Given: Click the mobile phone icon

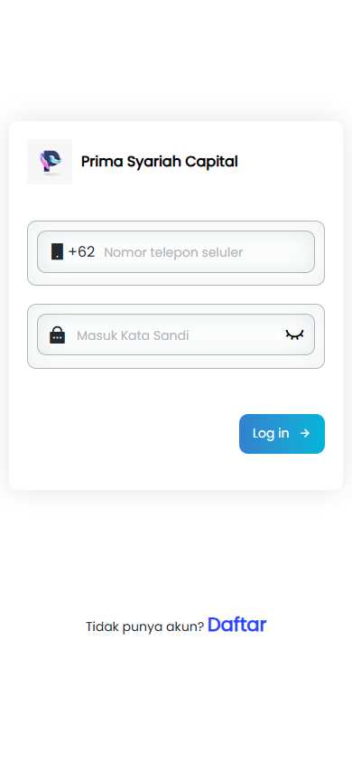Looking at the screenshot, I should coord(57,251).
